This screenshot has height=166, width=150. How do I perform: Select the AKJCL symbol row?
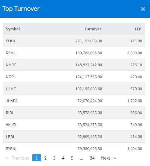[74, 125]
